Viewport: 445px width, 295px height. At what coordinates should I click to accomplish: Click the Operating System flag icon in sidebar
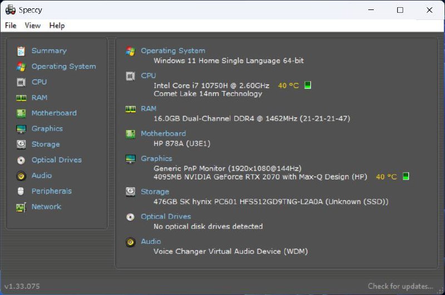coord(21,67)
